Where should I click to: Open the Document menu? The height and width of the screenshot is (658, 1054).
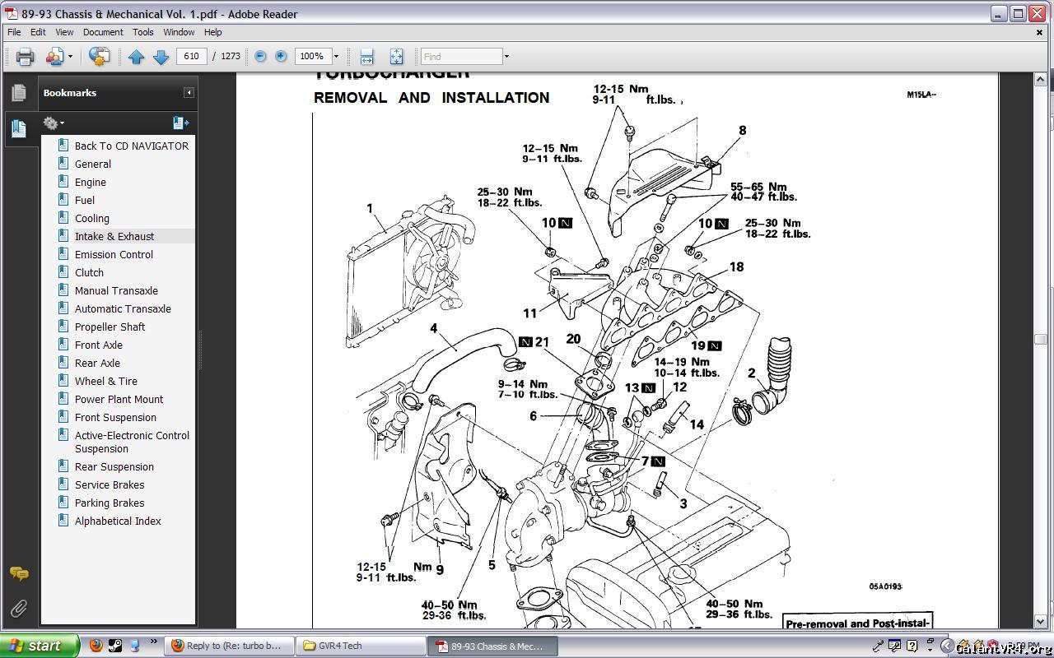coord(103,32)
